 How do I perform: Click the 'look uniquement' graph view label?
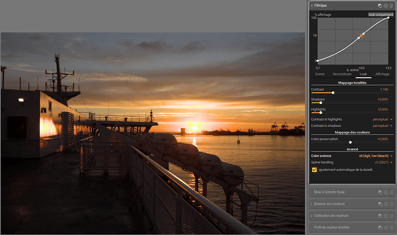point(381,15)
